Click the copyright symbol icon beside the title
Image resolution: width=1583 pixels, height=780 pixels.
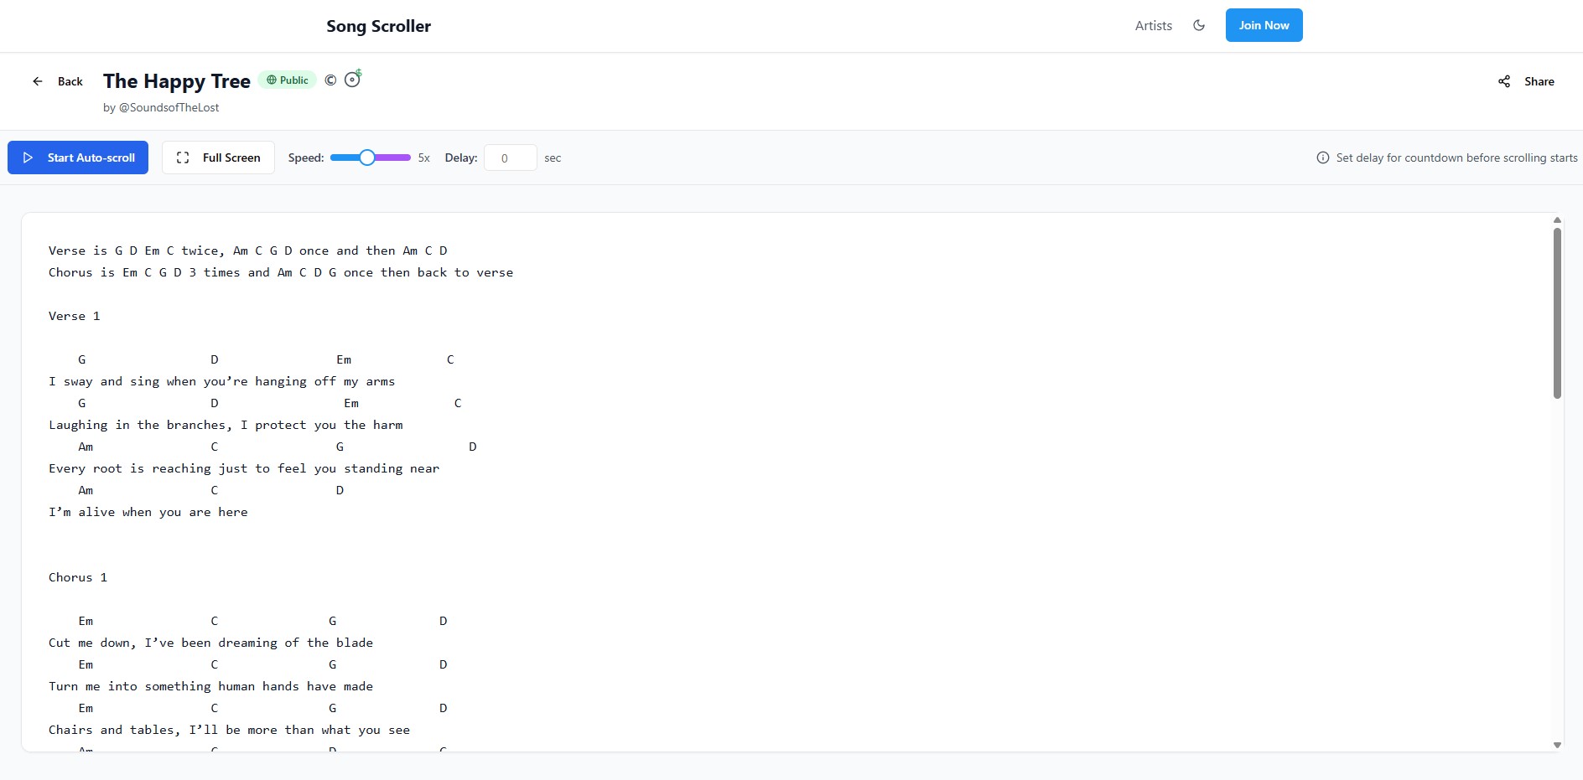(x=330, y=80)
